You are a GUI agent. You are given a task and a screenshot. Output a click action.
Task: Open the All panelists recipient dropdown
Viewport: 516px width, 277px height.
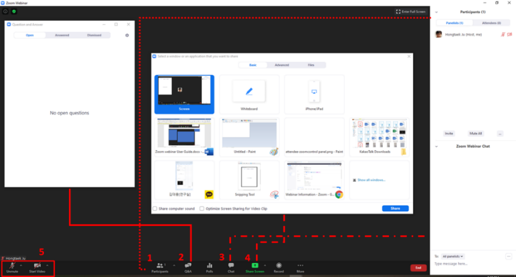(452, 256)
